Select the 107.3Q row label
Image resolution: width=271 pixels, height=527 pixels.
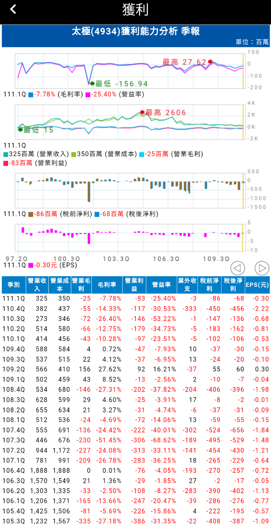tap(14, 440)
